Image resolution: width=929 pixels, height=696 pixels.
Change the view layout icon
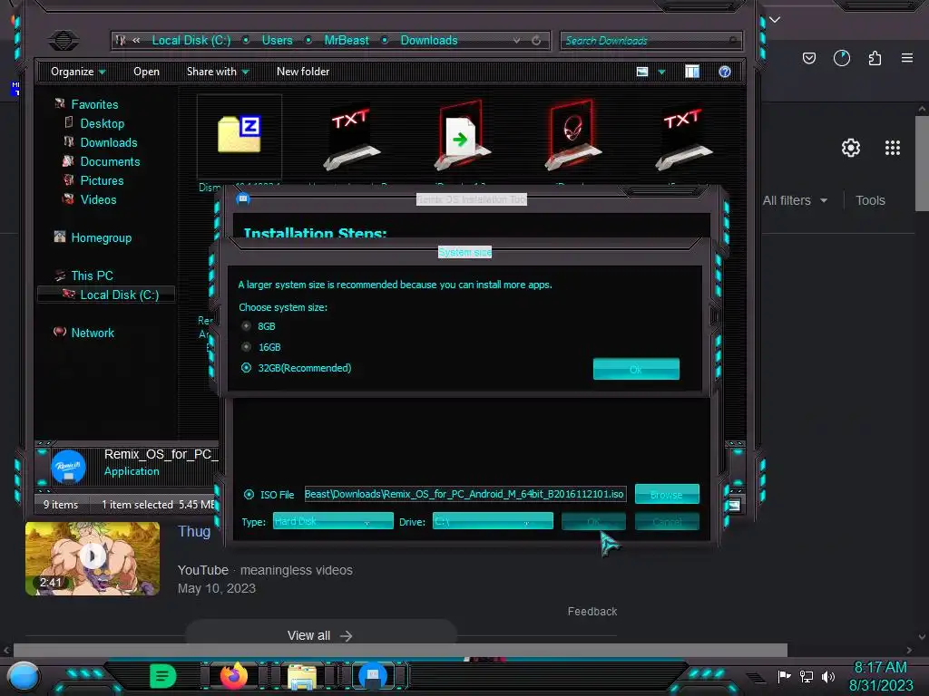pyautogui.click(x=642, y=72)
